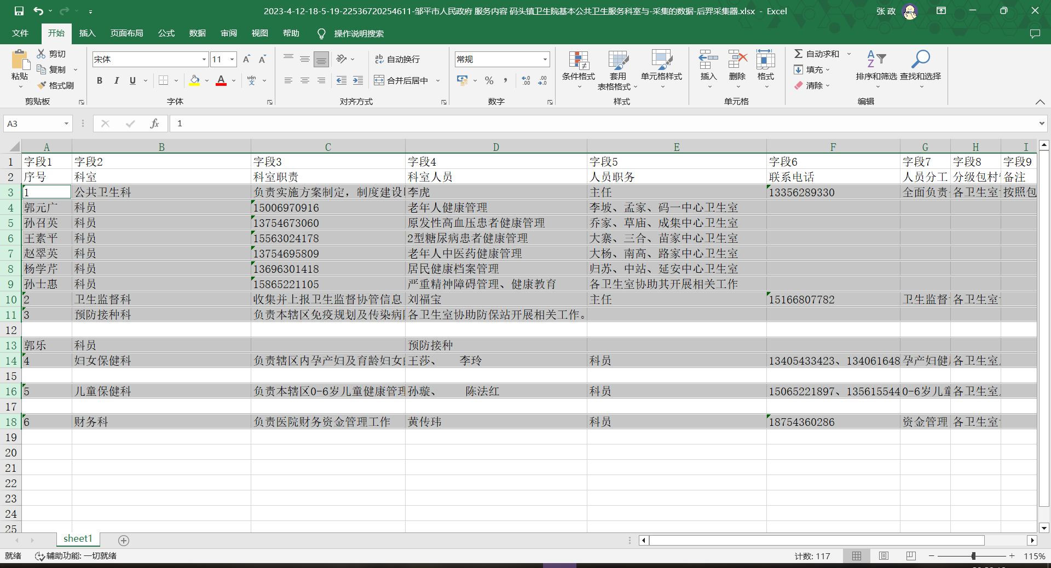The width and height of the screenshot is (1051, 568).
Task: Click the 删除 delete cells icon
Action: (x=737, y=59)
